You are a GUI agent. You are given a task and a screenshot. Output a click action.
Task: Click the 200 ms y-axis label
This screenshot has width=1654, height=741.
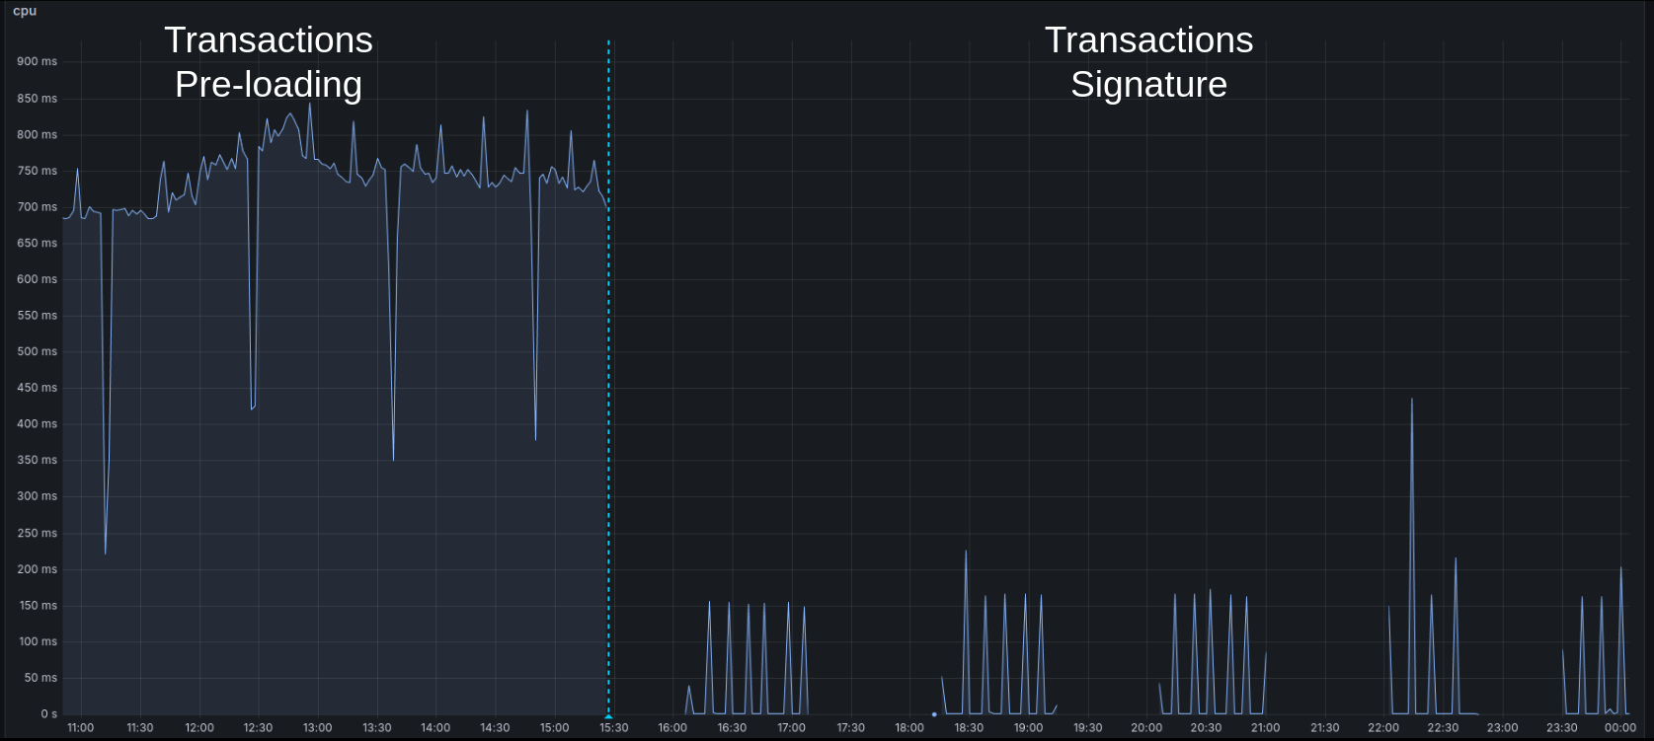click(37, 569)
